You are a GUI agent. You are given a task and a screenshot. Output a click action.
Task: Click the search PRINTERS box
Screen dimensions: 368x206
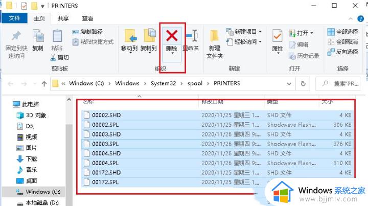coord(338,83)
